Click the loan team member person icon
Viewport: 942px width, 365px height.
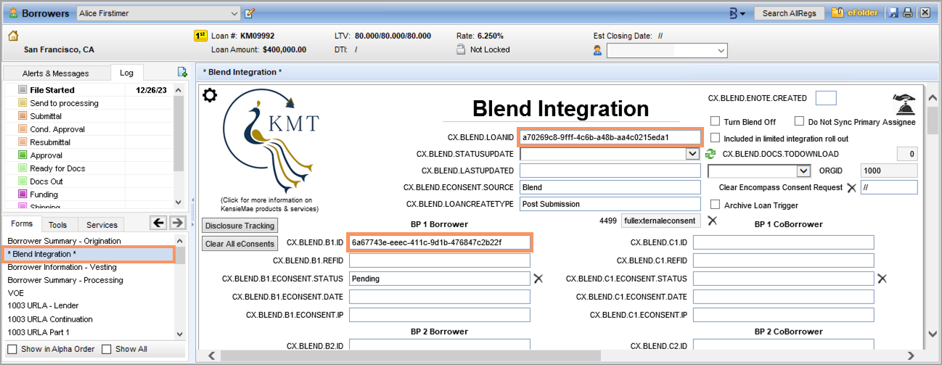point(598,50)
